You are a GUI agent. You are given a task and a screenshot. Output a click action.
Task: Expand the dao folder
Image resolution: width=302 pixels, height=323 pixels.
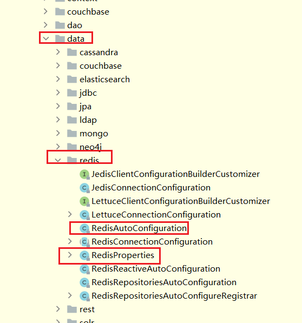45,25
